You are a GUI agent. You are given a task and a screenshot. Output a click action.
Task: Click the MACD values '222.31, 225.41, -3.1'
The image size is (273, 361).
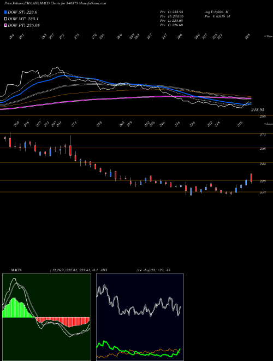point(82,270)
